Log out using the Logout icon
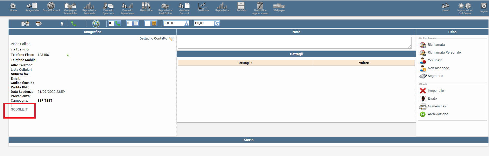Screen dimensions: 489x156 pyautogui.click(x=484, y=7)
